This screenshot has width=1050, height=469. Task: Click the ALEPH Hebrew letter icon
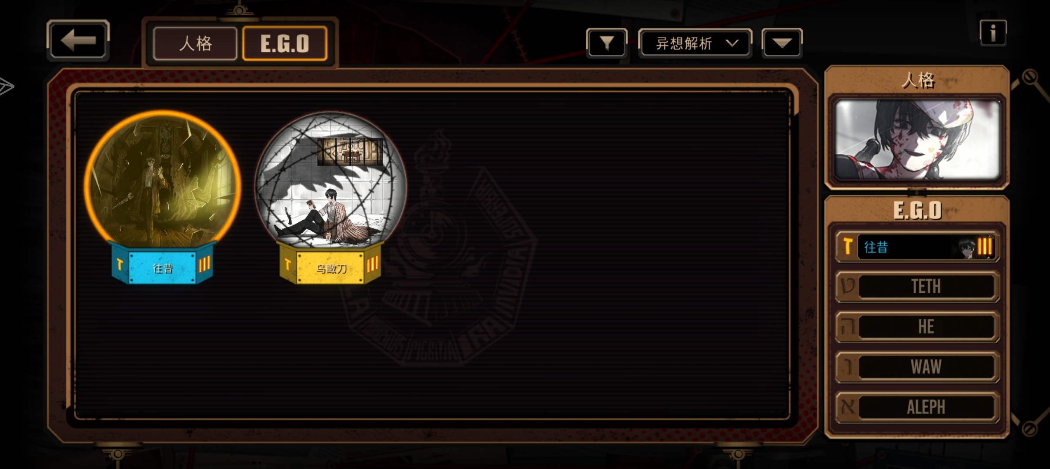848,407
